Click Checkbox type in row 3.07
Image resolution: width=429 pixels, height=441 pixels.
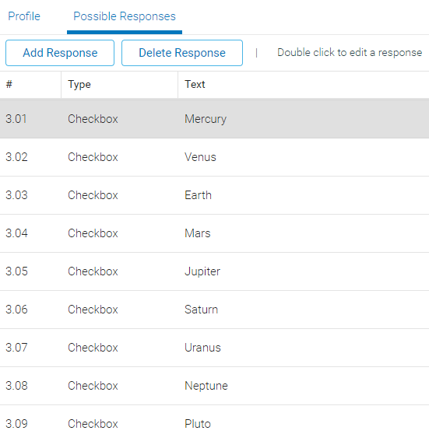pyautogui.click(x=93, y=348)
